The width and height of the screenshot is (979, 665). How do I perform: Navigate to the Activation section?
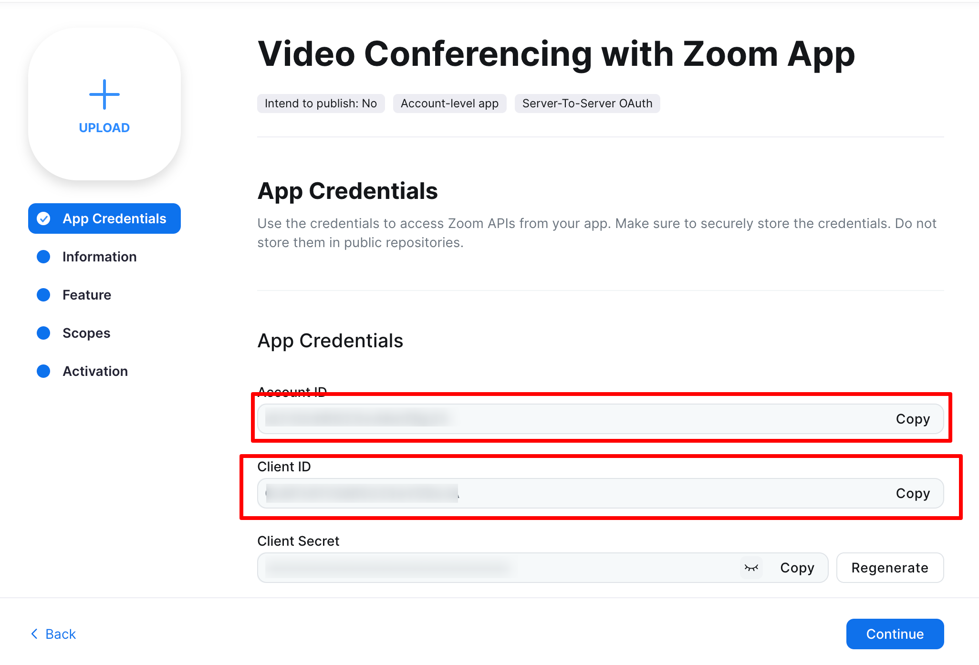coord(95,371)
